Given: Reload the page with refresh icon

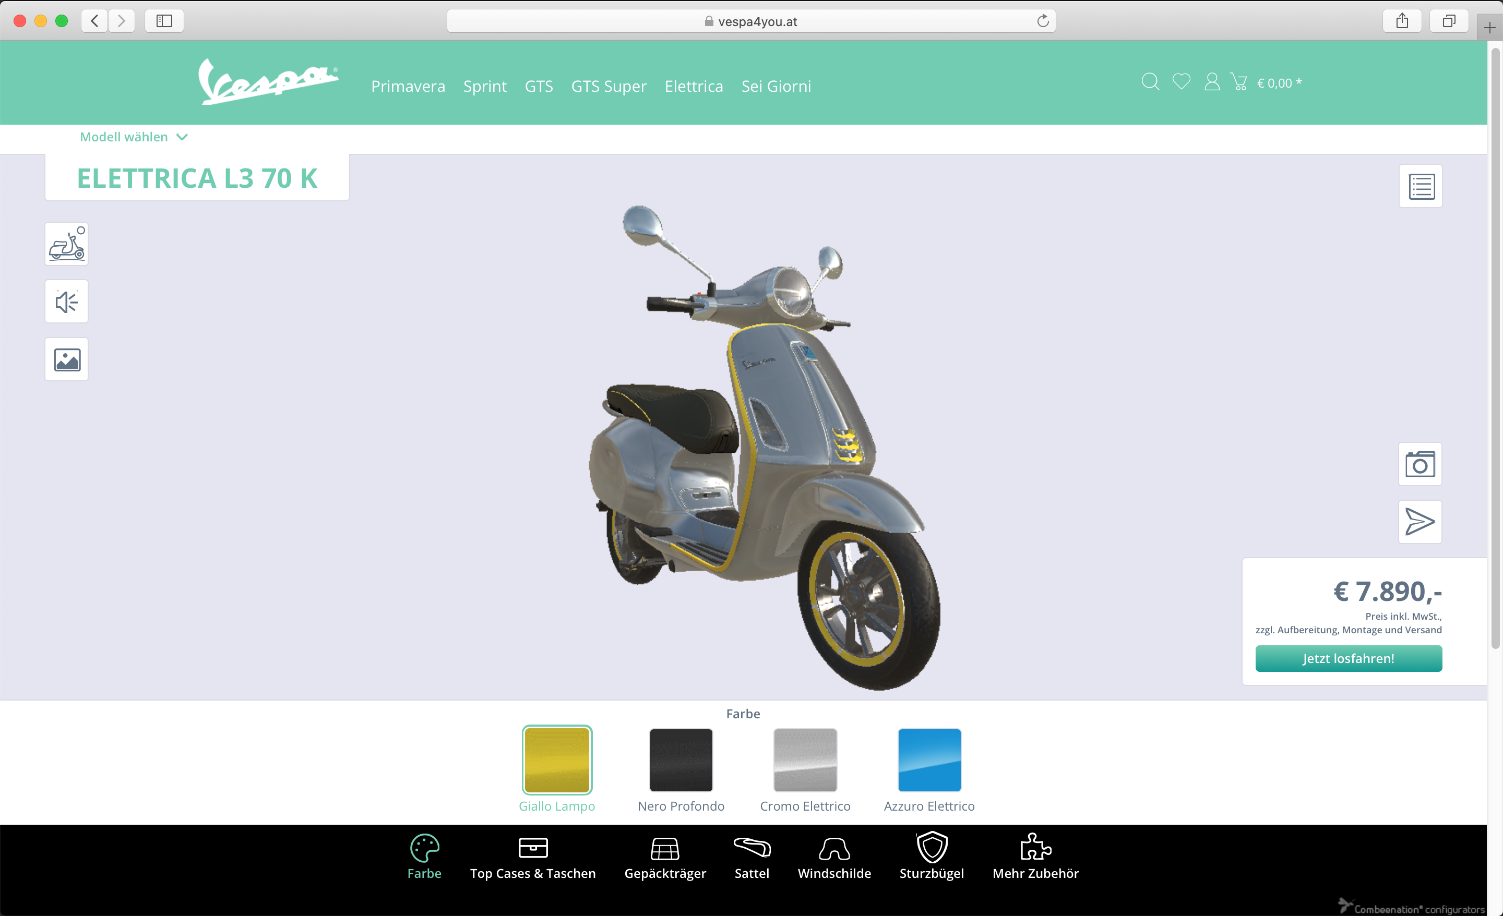Looking at the screenshot, I should (x=1043, y=21).
